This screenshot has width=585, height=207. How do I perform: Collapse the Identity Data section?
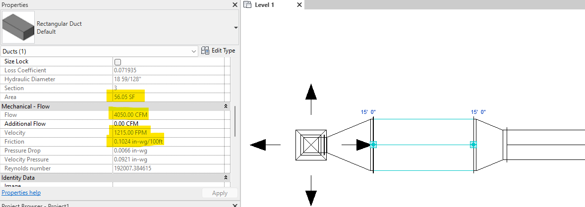coord(226,178)
